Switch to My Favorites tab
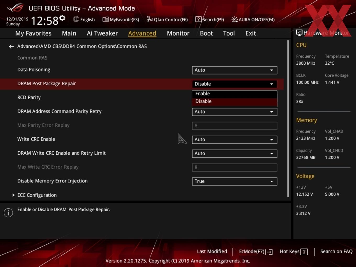The height and width of the screenshot is (267, 356). (x=33, y=33)
